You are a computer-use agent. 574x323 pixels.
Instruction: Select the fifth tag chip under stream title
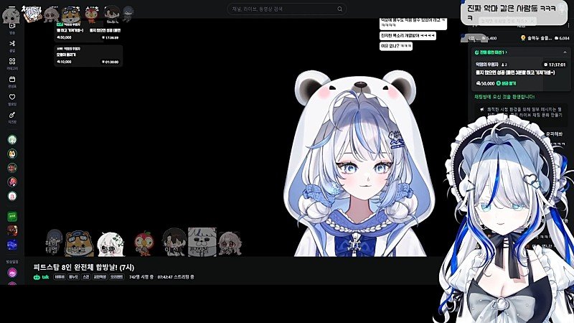pyautogui.click(x=116, y=277)
